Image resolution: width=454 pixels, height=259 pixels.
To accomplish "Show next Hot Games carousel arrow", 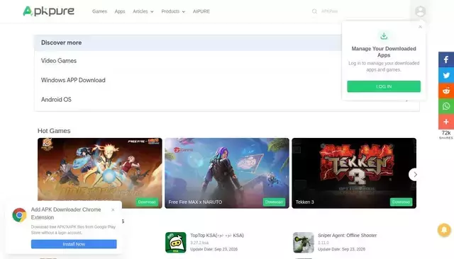I will tap(415, 174).
